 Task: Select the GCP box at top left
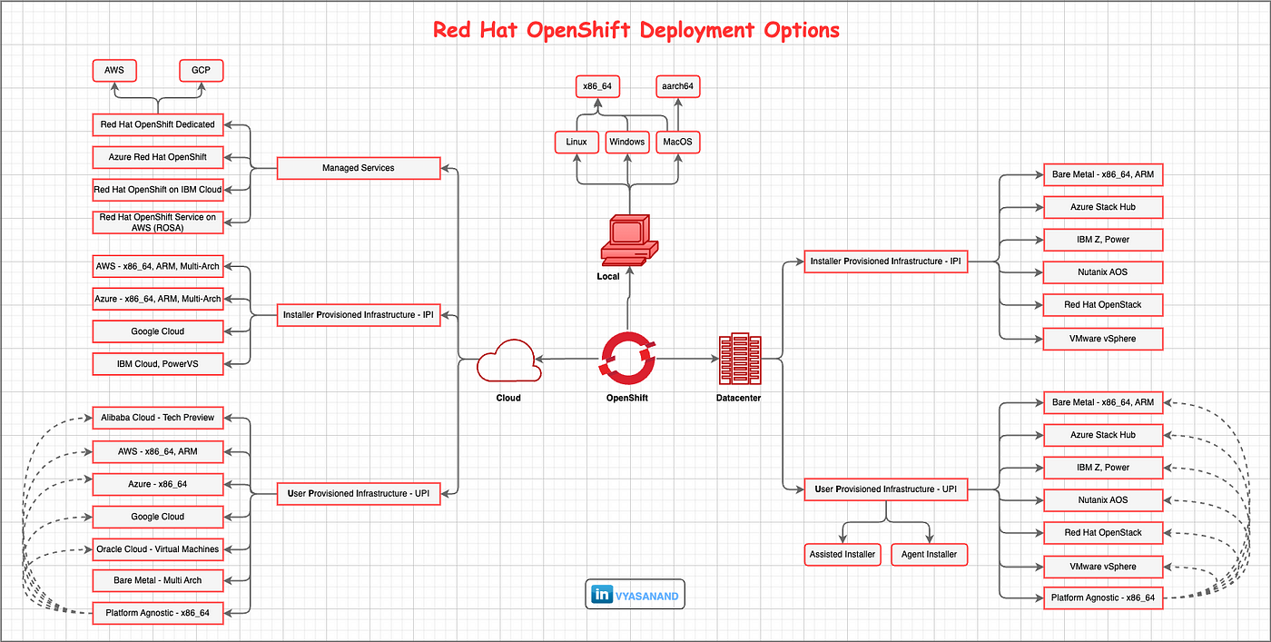click(x=200, y=70)
